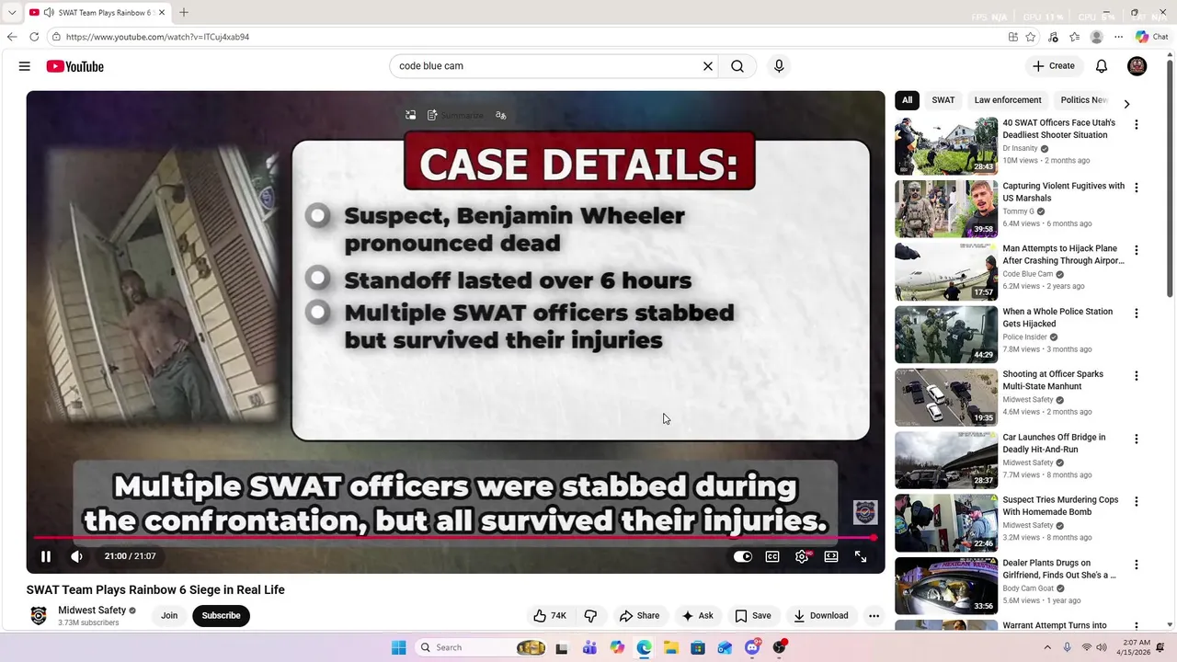Open the player settings gear

pyautogui.click(x=802, y=556)
